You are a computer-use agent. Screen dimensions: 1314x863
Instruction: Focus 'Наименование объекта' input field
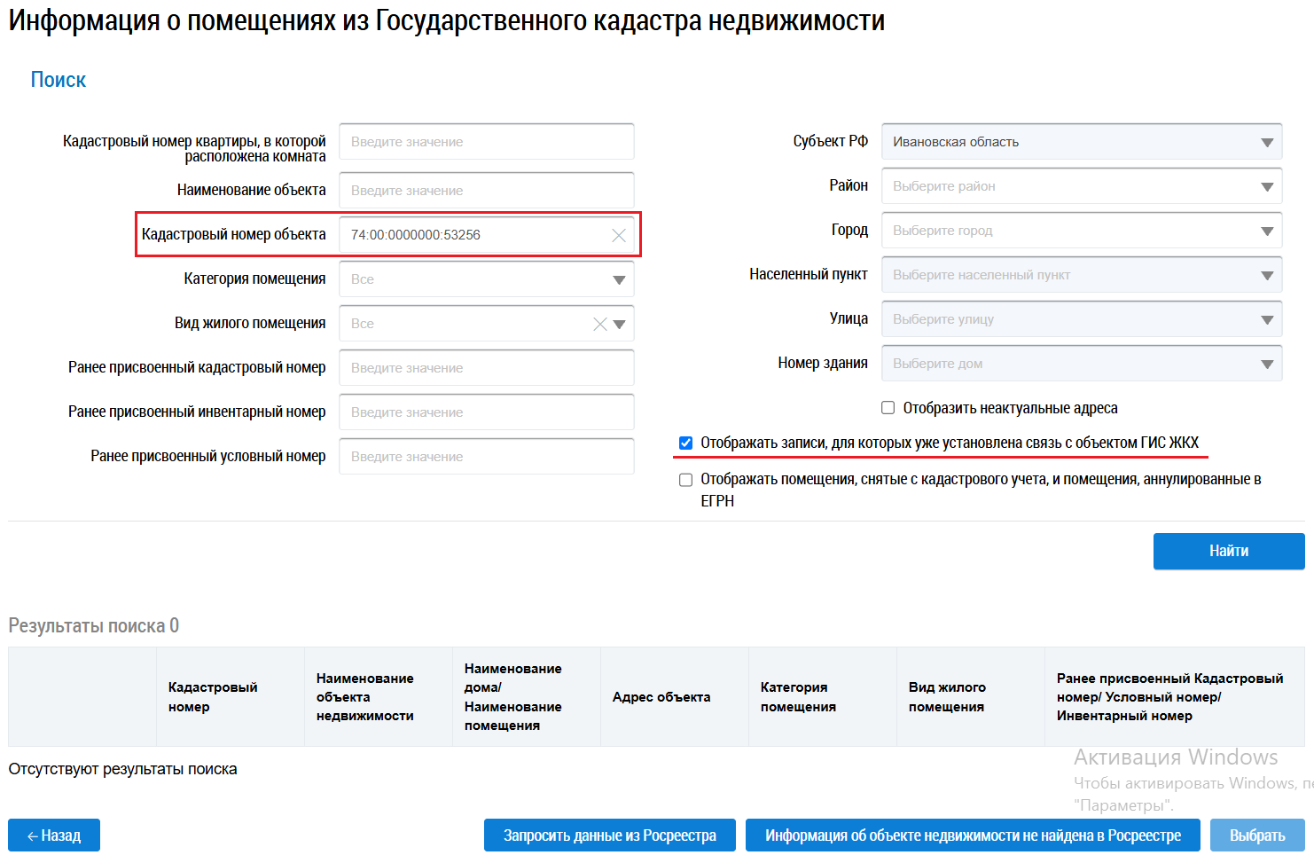(487, 191)
